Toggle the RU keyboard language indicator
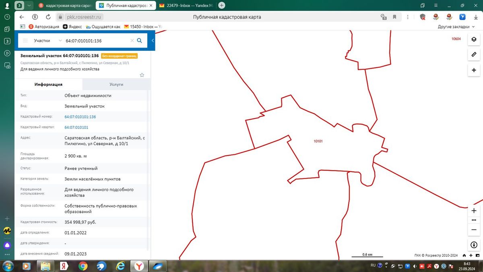This screenshot has width=483, height=272. click(373, 266)
